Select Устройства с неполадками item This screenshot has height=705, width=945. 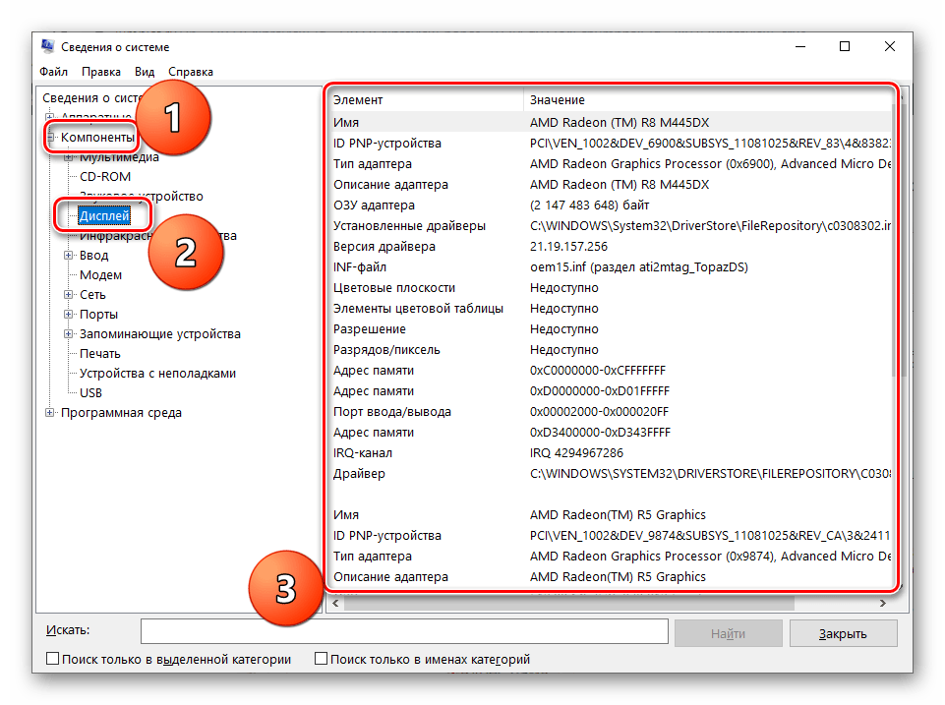tap(157, 374)
